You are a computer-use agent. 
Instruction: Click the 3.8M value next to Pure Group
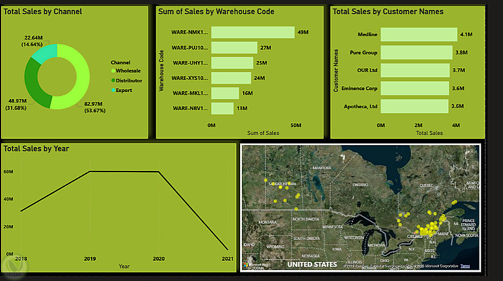coord(461,52)
